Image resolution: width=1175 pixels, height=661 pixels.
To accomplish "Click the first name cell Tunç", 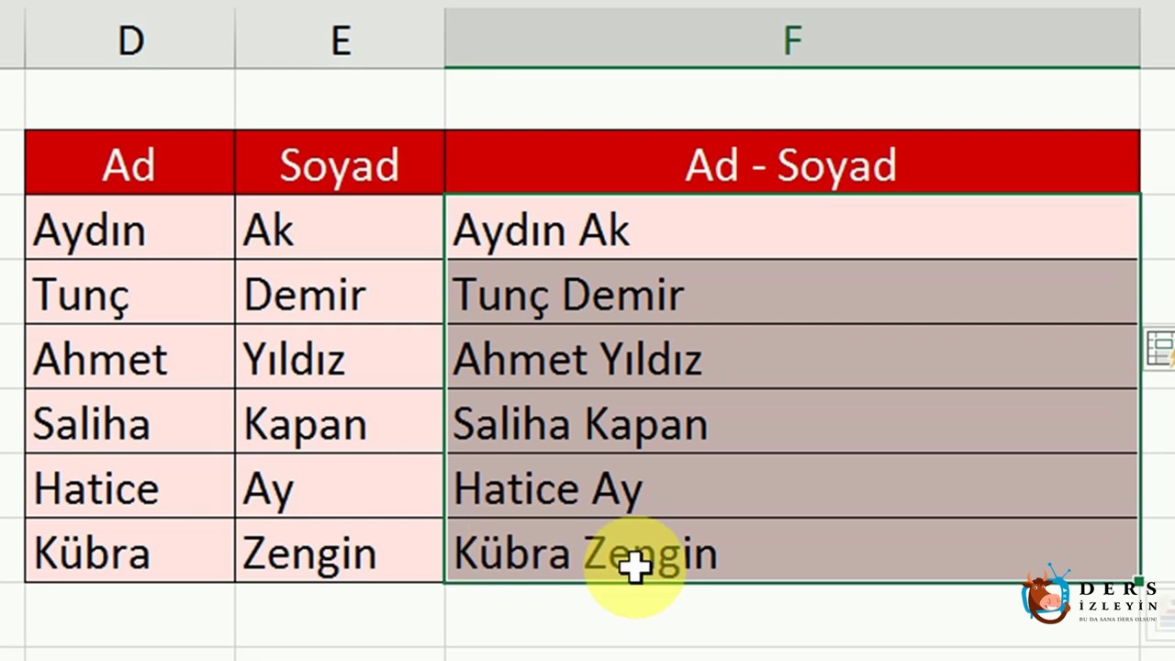I will coord(130,291).
